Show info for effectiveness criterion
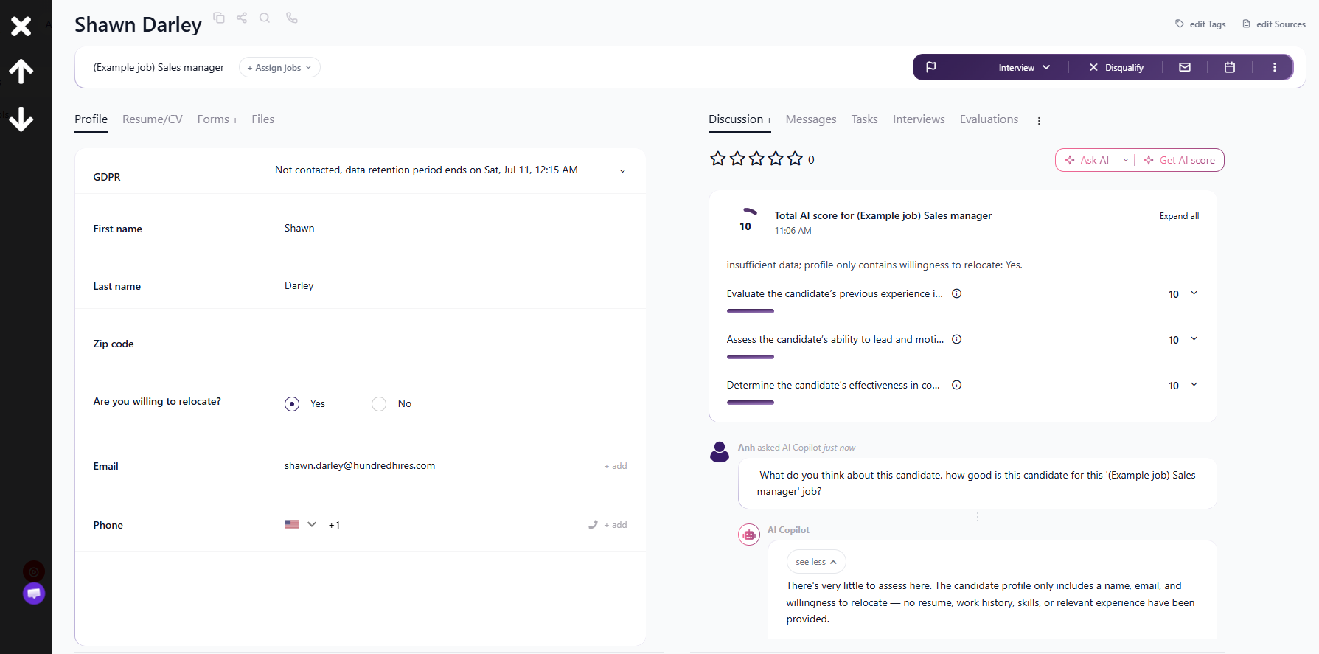 pos(956,385)
